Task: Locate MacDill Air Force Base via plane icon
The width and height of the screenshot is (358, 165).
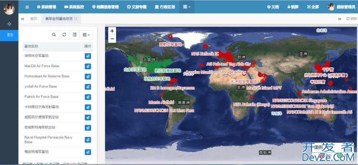Action: [88, 66]
